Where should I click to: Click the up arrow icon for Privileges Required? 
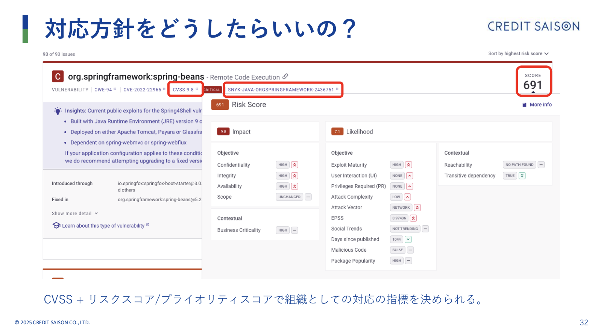410,186
